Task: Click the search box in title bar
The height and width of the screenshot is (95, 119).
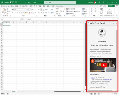Action: click(x=60, y=2)
